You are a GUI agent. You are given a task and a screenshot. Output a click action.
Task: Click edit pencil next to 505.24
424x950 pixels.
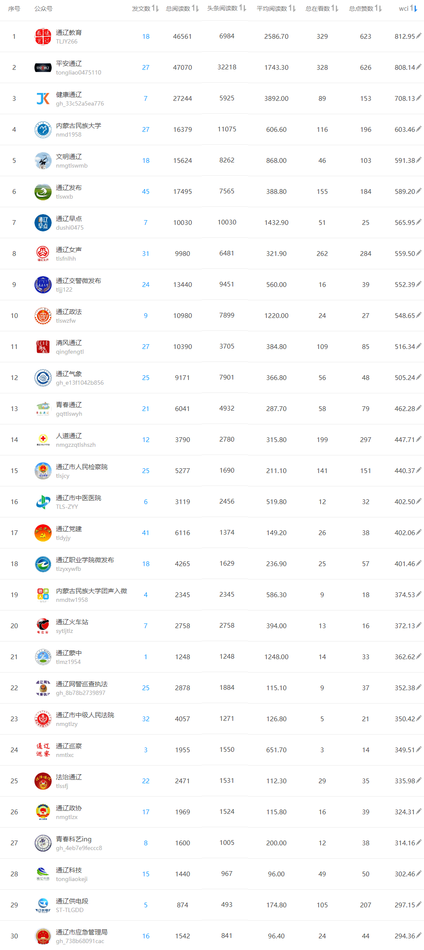coord(419,377)
